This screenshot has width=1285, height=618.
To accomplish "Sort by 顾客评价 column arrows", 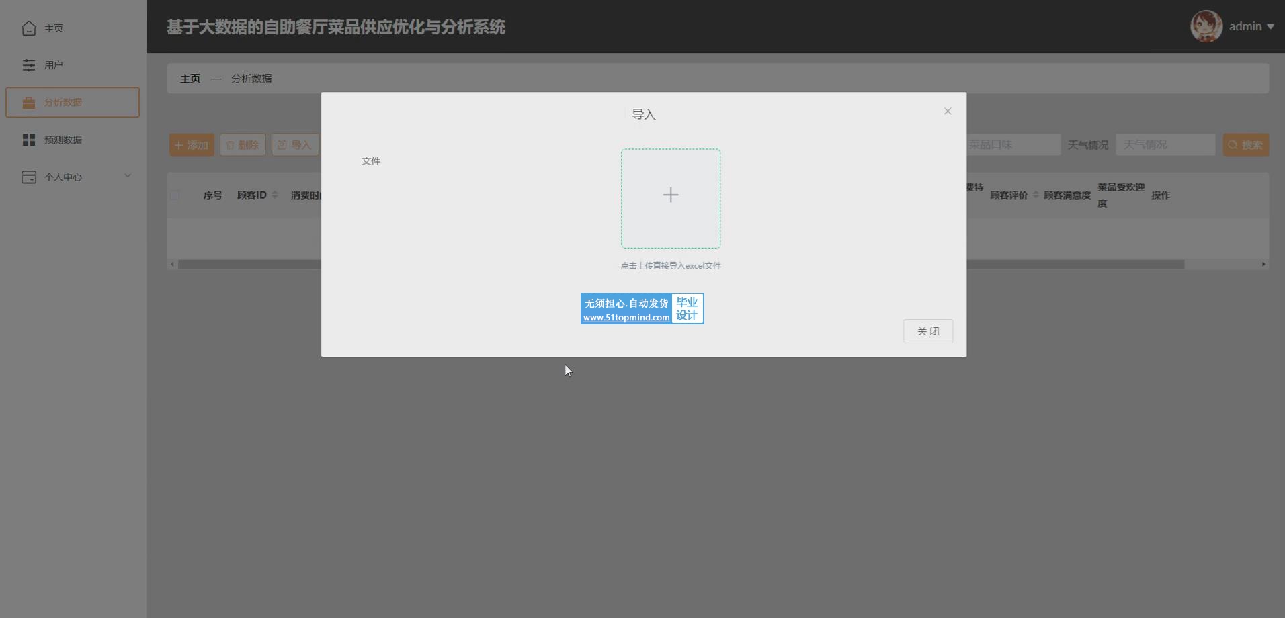I will [1036, 195].
